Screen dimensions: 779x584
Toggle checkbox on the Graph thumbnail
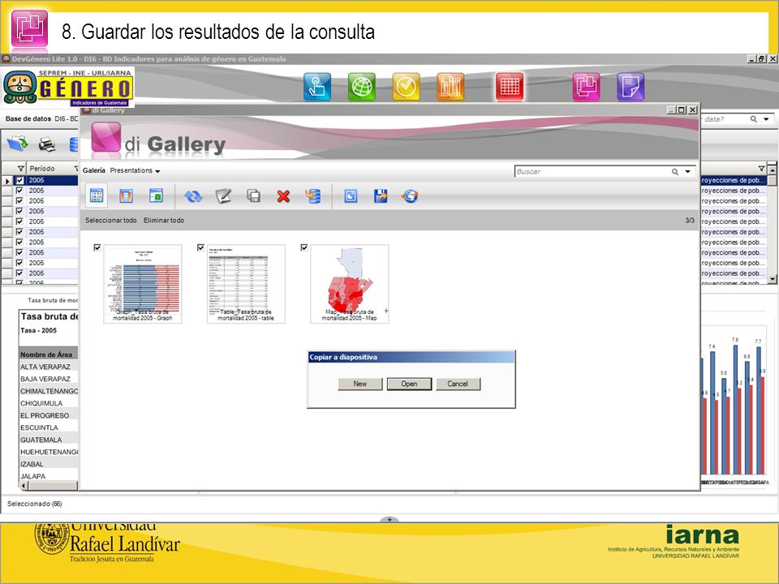(x=97, y=247)
